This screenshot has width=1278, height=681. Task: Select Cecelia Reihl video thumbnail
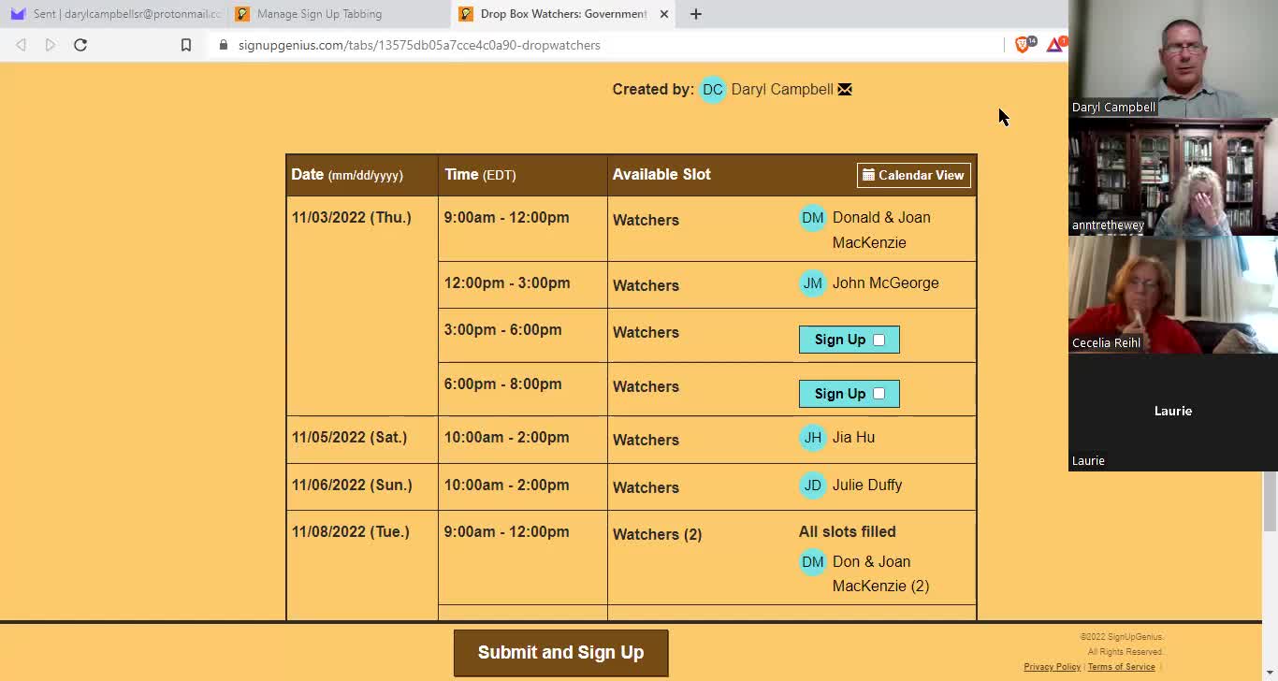pos(1173,295)
